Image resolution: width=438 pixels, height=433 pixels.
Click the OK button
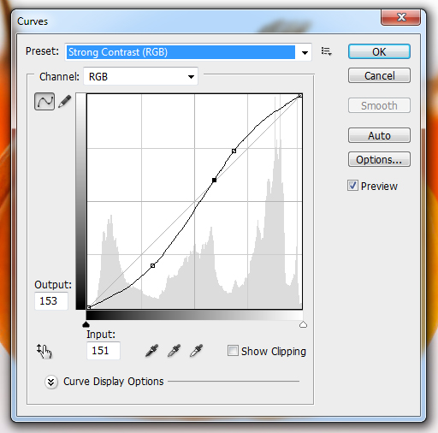click(379, 51)
